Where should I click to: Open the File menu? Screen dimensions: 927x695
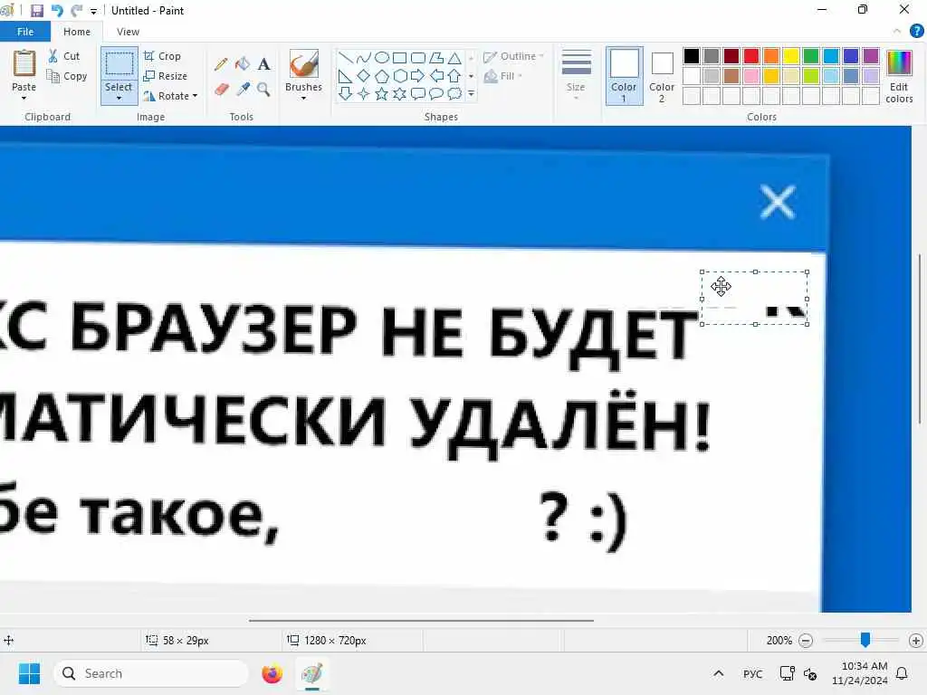pyautogui.click(x=24, y=32)
